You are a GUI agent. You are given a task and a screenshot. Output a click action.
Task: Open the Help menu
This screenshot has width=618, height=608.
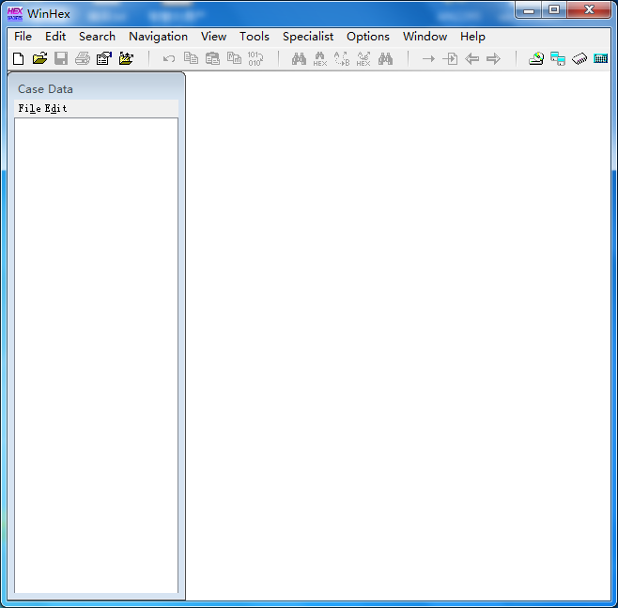[x=472, y=37]
